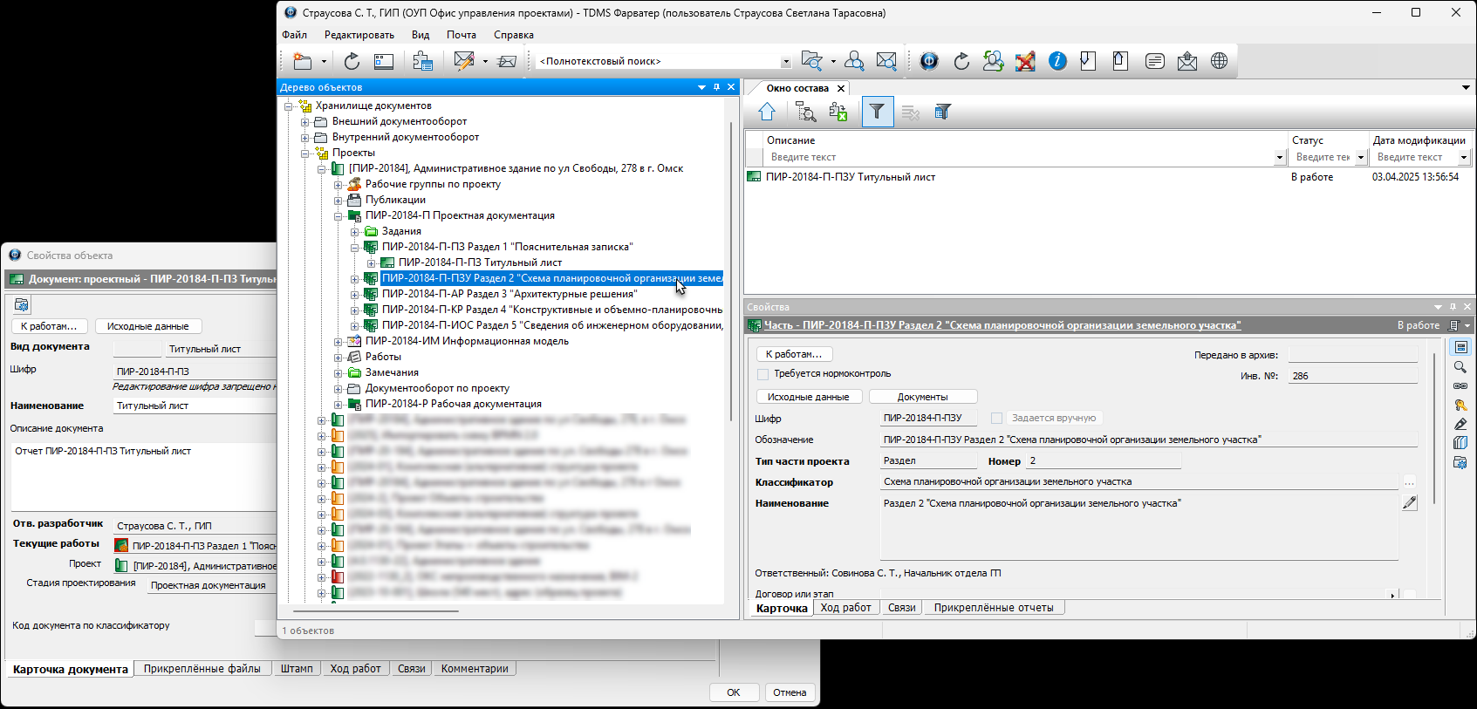Click the Документы button
Screen dimensions: 1477x709
(922, 397)
